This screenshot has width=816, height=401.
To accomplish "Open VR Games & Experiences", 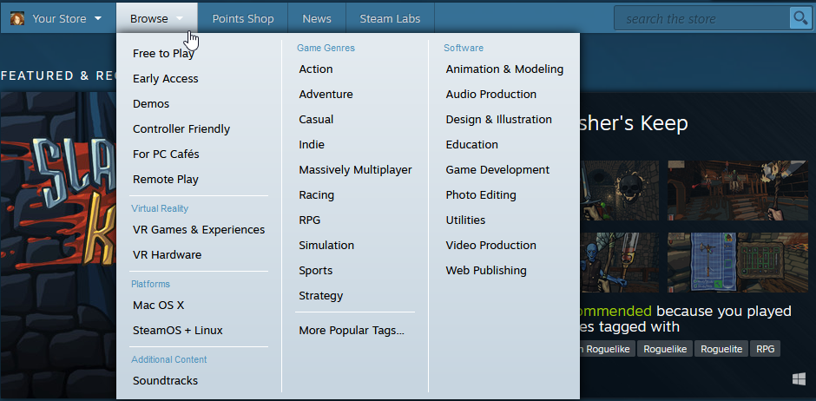I will pos(199,230).
